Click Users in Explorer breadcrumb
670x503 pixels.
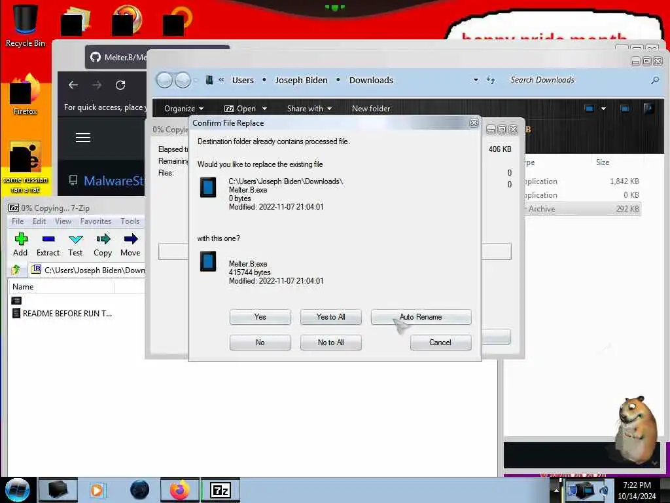[x=243, y=80]
